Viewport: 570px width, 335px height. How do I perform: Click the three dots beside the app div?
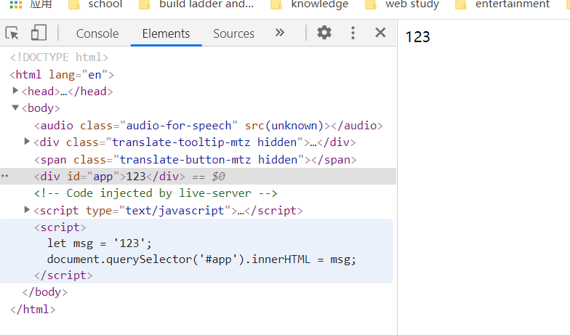pos(6,177)
